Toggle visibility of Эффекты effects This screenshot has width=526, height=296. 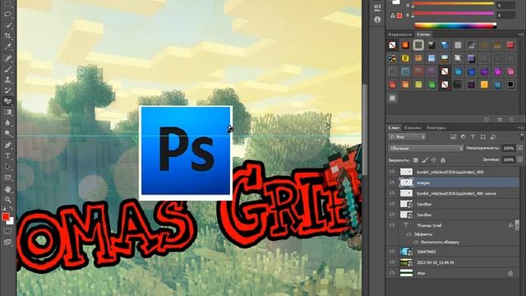coord(408,234)
